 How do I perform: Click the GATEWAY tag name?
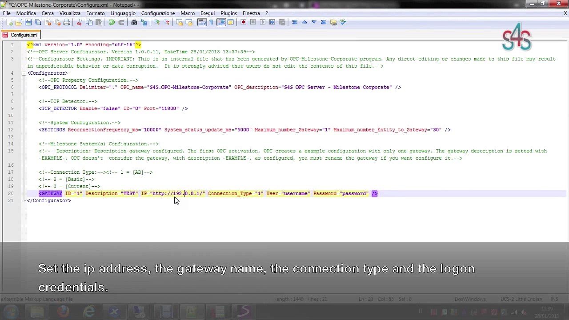pyautogui.click(x=52, y=193)
